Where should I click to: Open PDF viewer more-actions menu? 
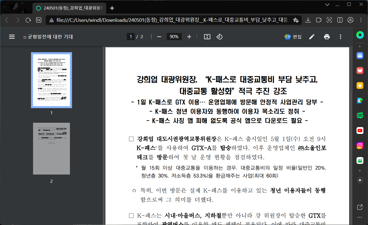coord(340,37)
